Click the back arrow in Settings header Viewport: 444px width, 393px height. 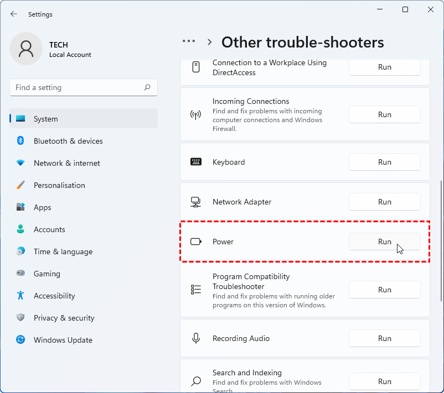(x=14, y=14)
